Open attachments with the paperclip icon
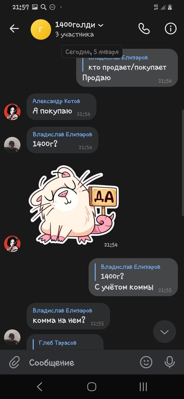 point(14,362)
